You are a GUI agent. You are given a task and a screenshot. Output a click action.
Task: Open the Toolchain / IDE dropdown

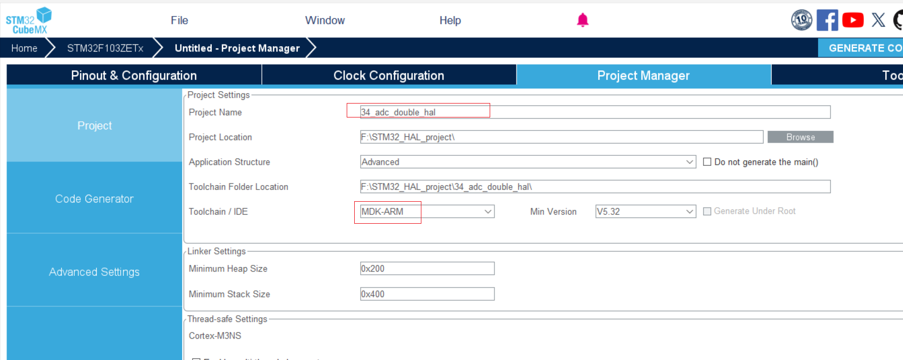point(427,211)
